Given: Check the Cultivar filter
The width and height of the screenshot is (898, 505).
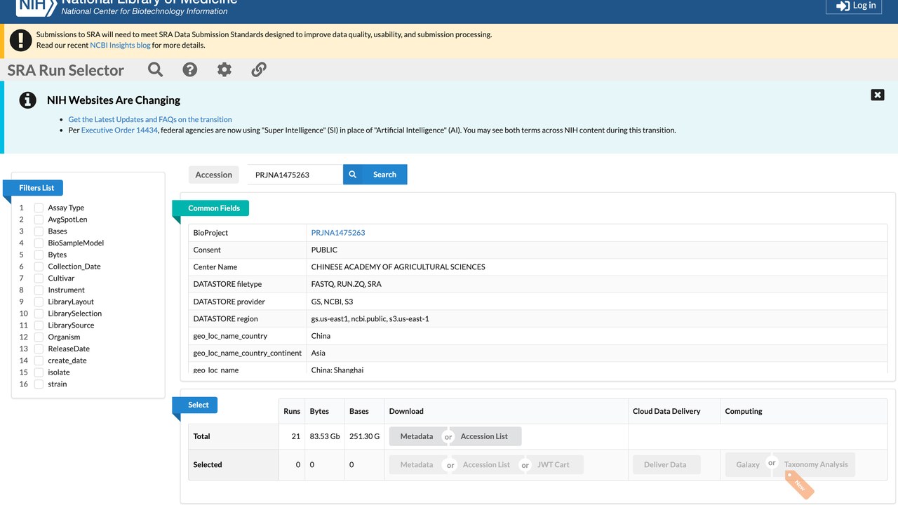Looking at the screenshot, I should (39, 278).
